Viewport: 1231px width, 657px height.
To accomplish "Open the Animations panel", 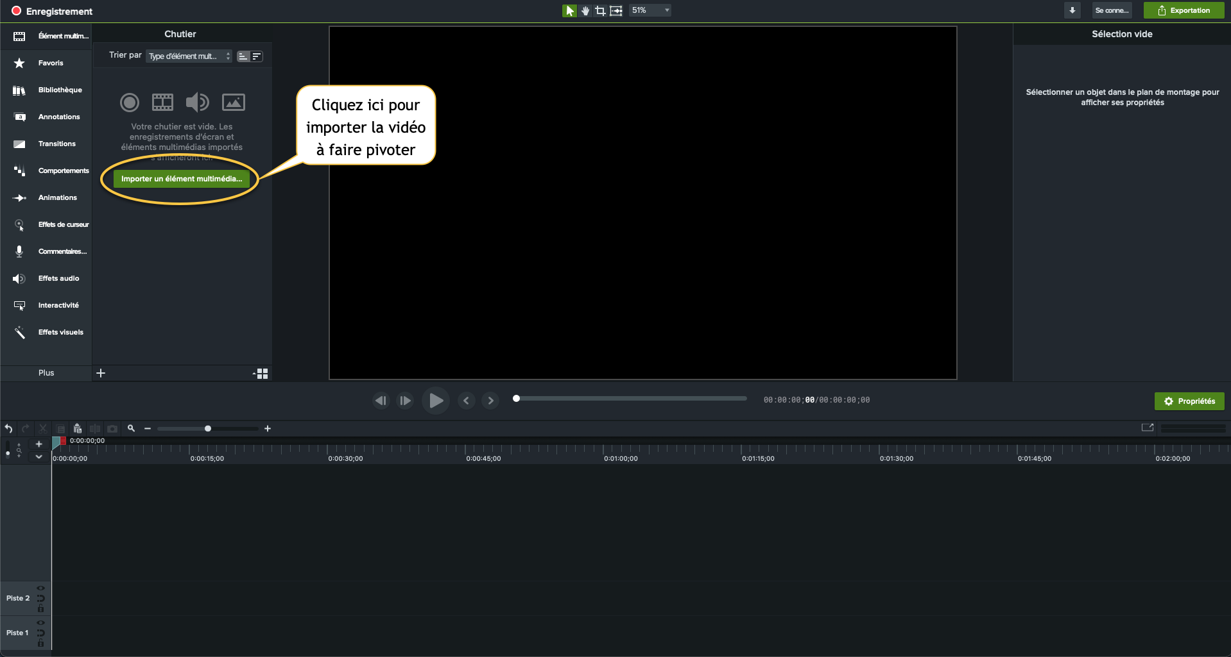I will (x=46, y=197).
